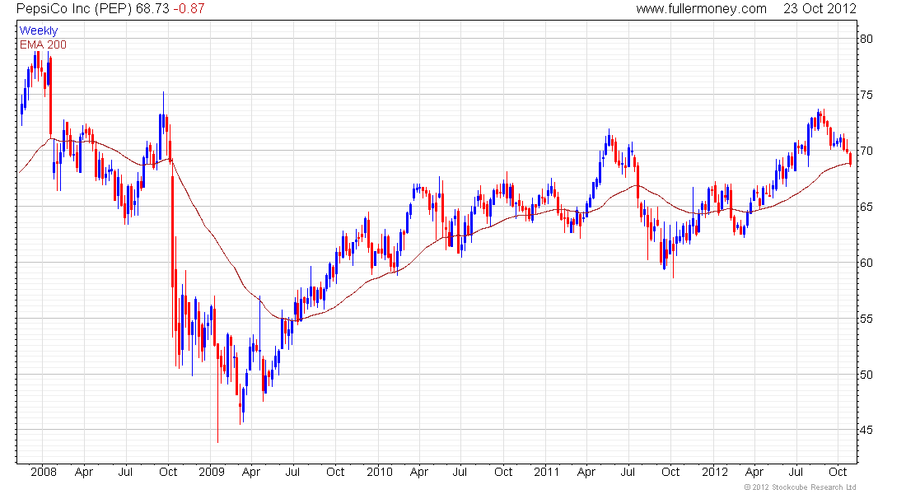906x494 pixels.
Task: Click the 2012 year label on time axis
Action: (x=715, y=472)
